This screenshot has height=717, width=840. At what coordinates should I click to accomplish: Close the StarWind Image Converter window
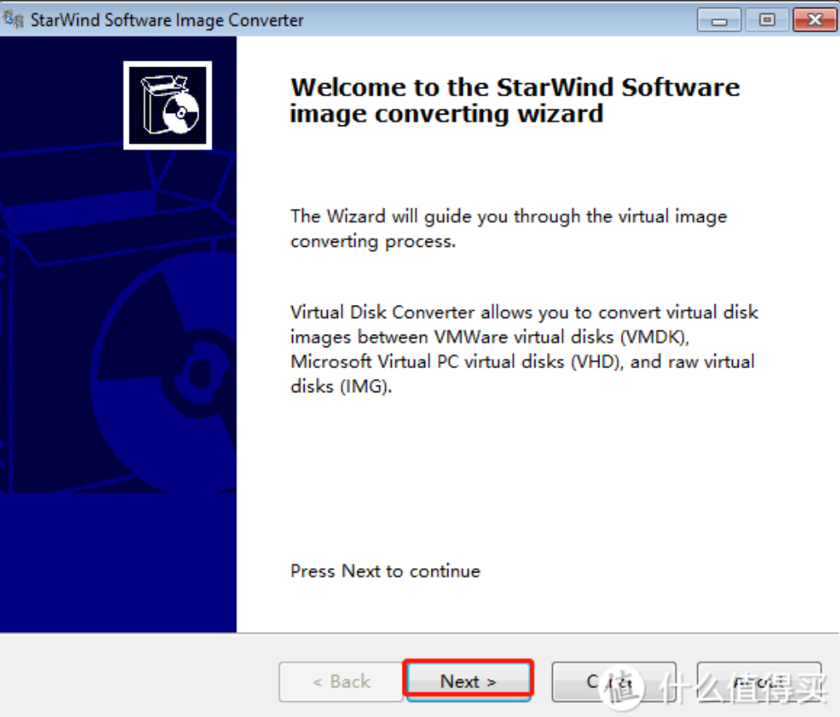[814, 20]
